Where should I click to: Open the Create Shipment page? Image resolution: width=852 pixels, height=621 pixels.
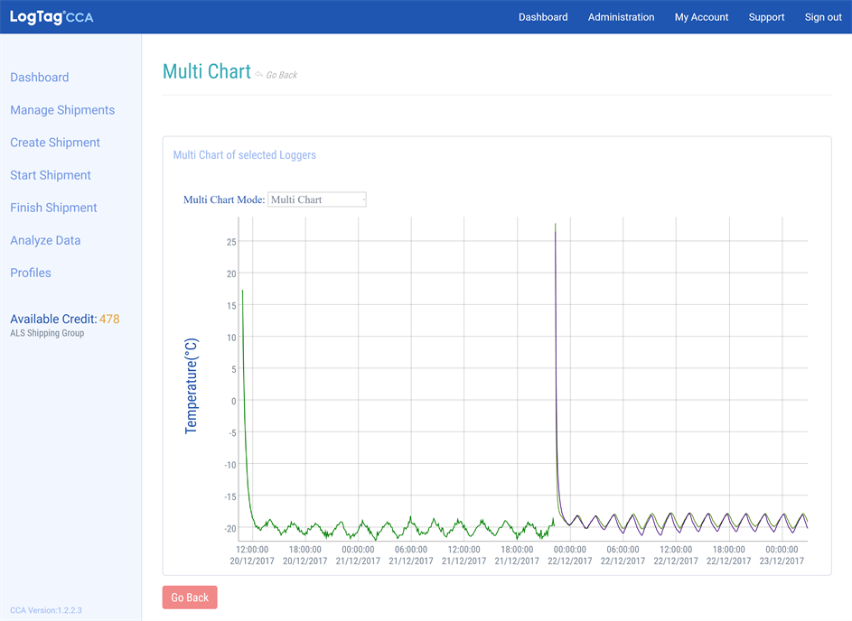55,143
